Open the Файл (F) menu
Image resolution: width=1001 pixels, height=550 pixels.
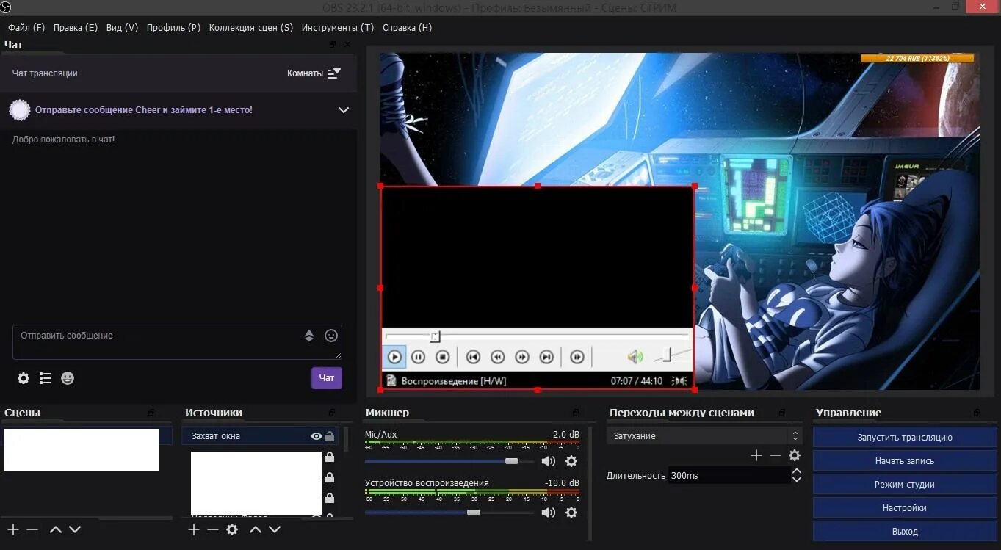(x=26, y=28)
